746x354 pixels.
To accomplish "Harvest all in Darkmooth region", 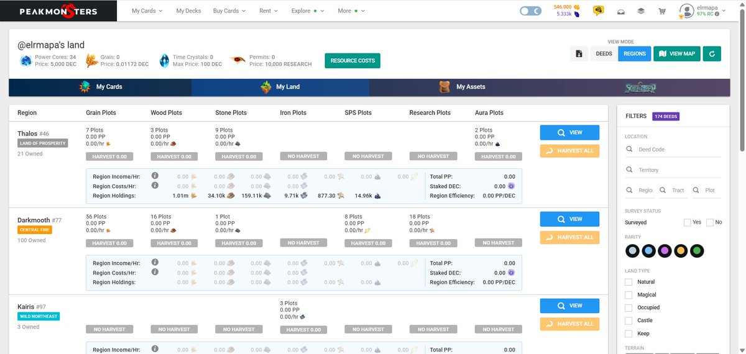I will click(x=569, y=237).
